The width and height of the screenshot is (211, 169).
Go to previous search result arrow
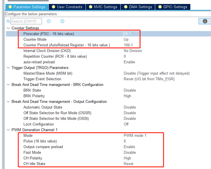tap(49, 21)
